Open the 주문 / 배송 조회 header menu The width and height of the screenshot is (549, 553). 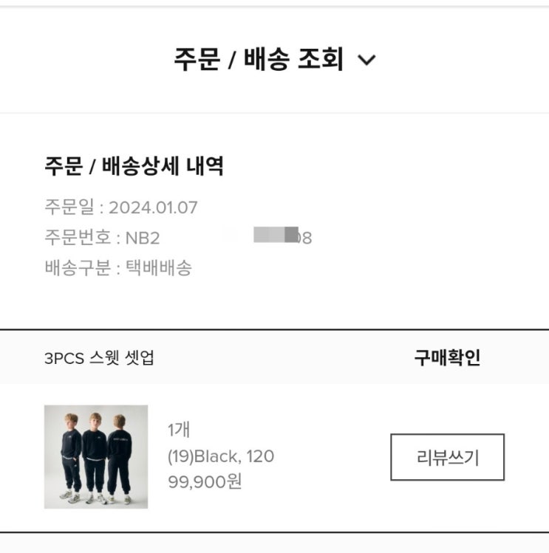tap(259, 59)
